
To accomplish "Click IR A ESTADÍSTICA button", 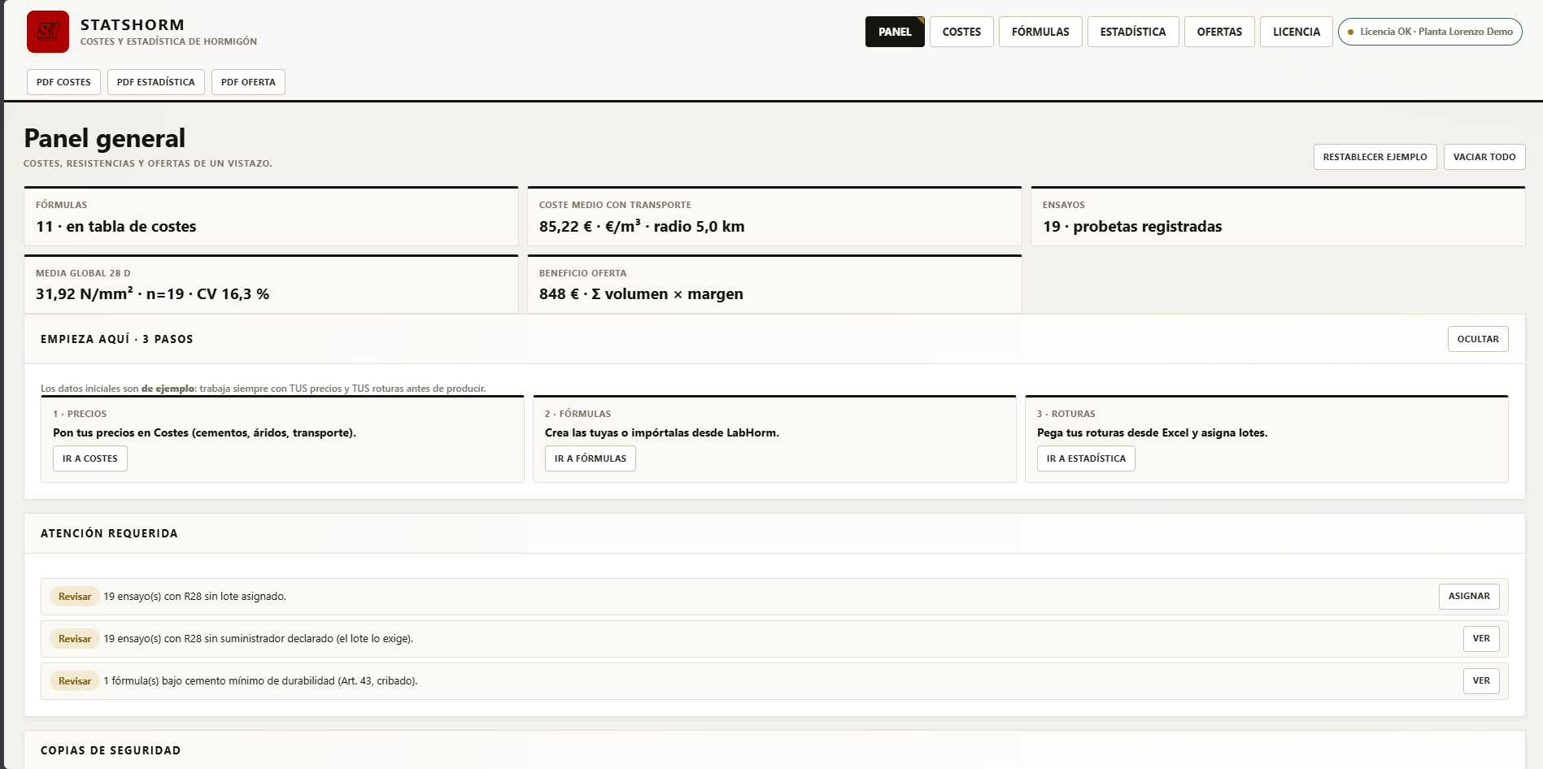I will pyautogui.click(x=1086, y=458).
